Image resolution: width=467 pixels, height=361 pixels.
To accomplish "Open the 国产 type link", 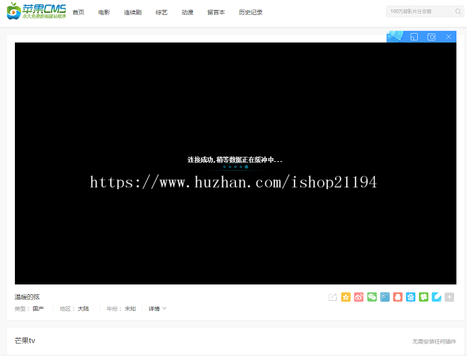I will pos(38,309).
